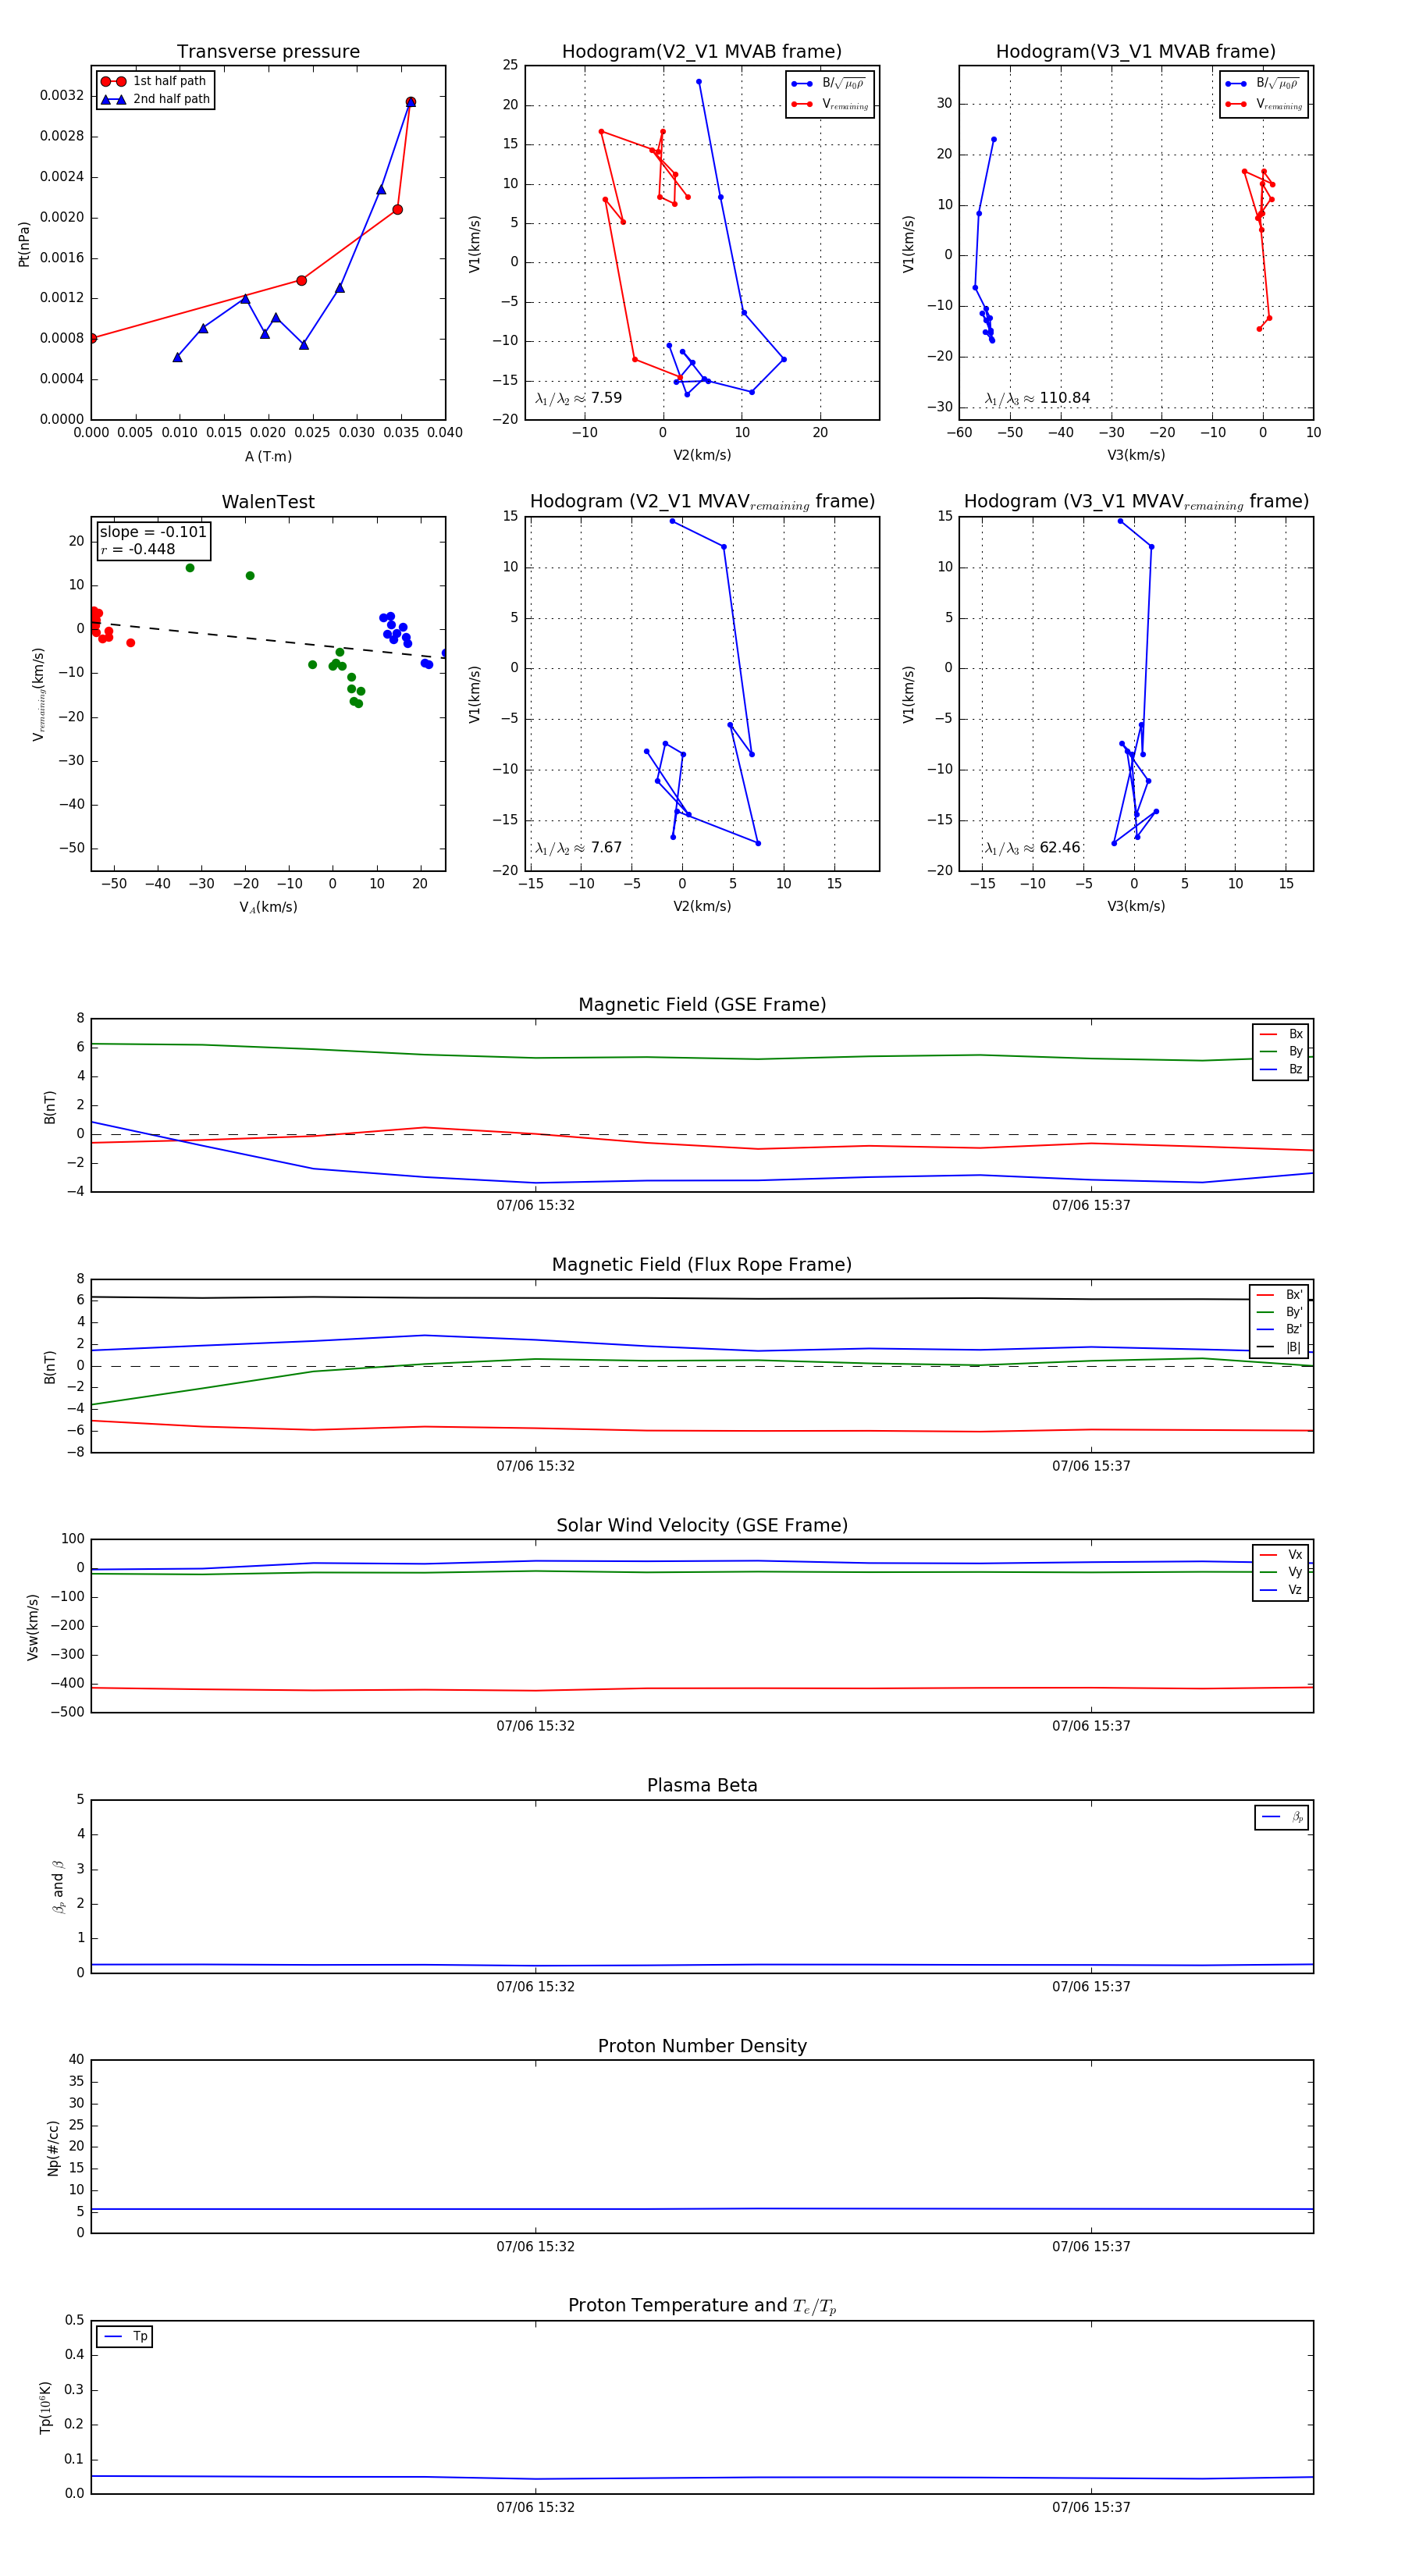Click the 'Hodogram(V3_V1 MVAB frame)' title
Image resolution: width=1405 pixels, height=2576 pixels.
tap(1136, 52)
